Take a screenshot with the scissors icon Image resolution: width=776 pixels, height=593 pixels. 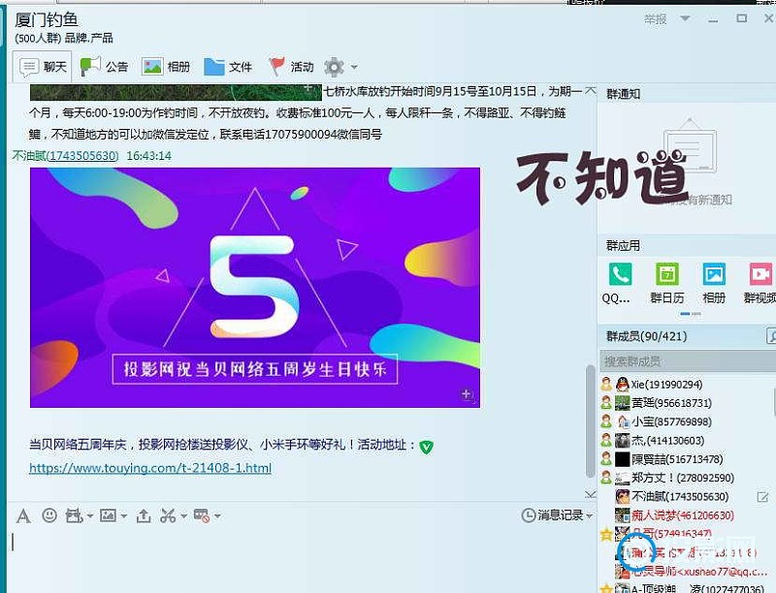coord(168,515)
